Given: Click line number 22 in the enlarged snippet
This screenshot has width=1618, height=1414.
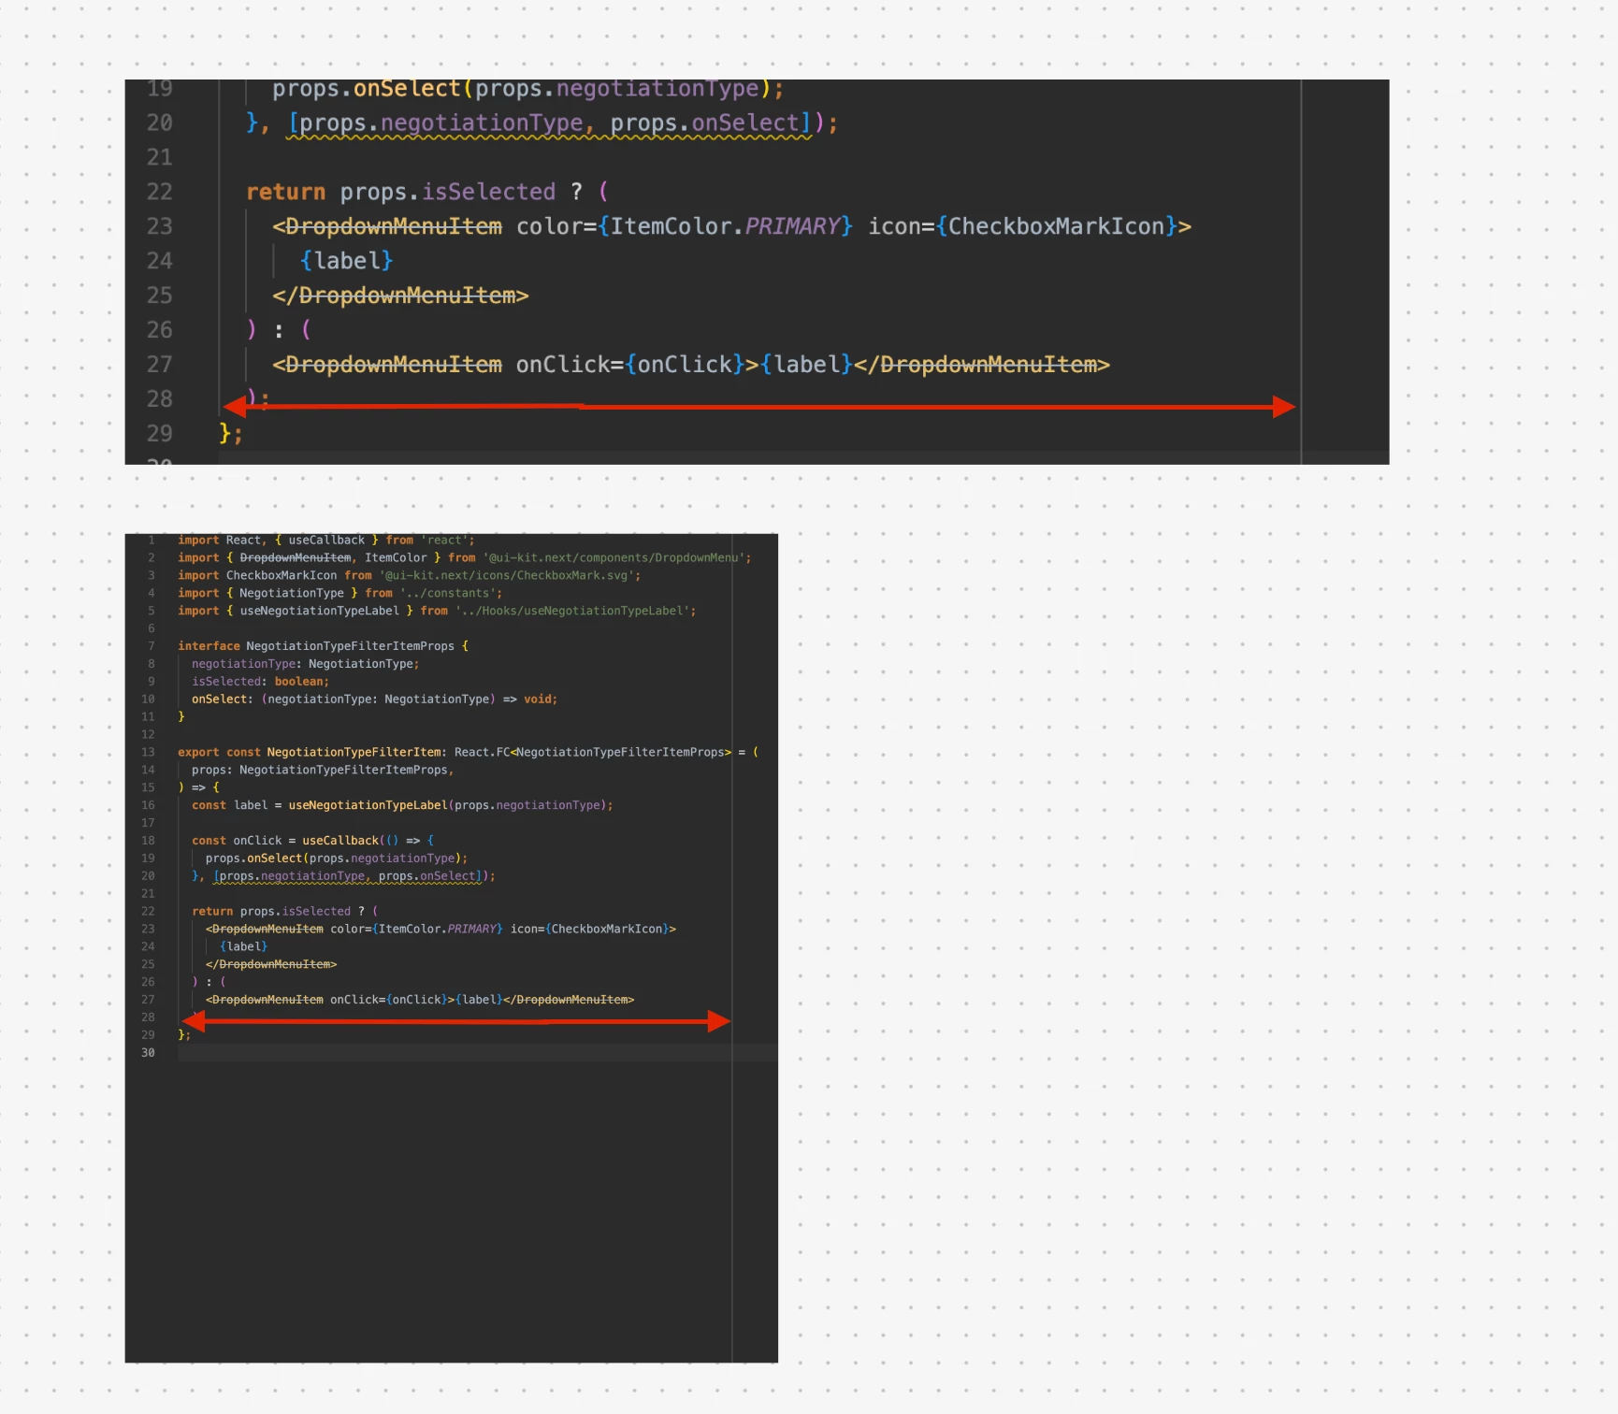Looking at the screenshot, I should 160,192.
